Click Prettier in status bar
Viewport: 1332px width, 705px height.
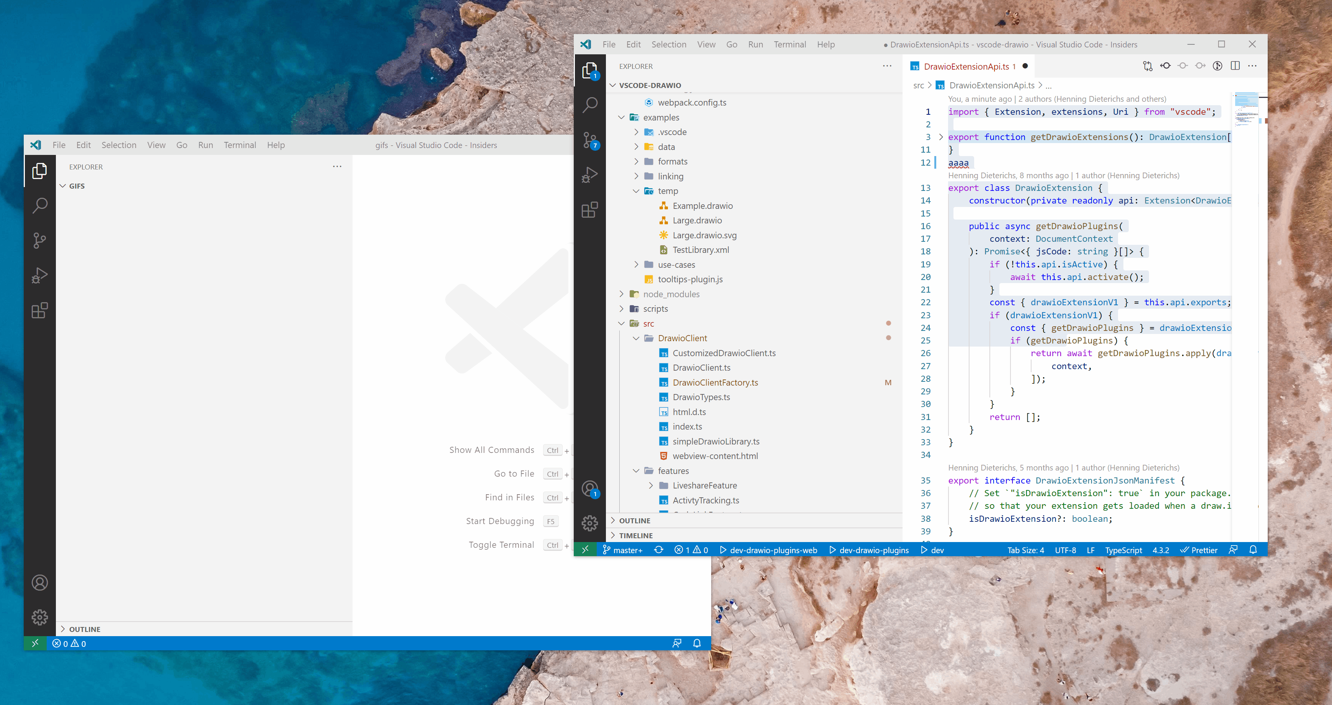[1198, 550]
